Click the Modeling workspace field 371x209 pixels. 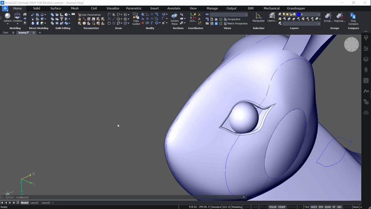[237, 207]
